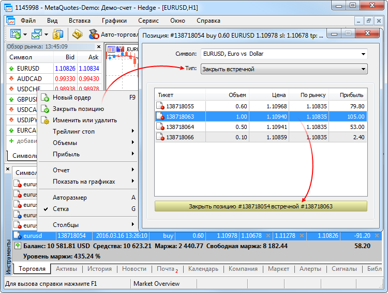Viewport: 388px width, 293px height.
Task: Click the position icon of ticket 138718054
Action: pos(18,236)
